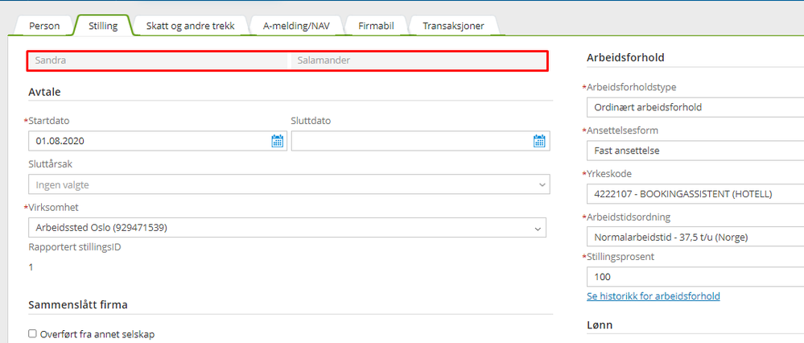Click the Rapportert stillingsID value 1
Image resolution: width=804 pixels, height=343 pixels.
pyautogui.click(x=31, y=267)
